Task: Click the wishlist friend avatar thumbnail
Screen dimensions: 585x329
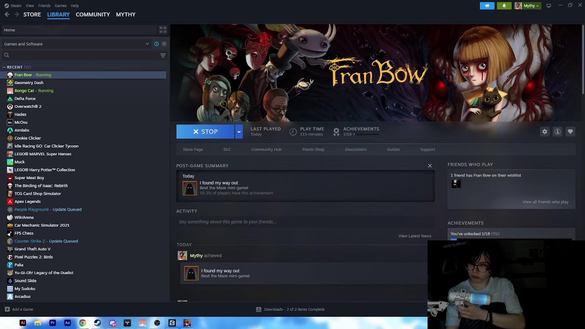Action: point(456,184)
